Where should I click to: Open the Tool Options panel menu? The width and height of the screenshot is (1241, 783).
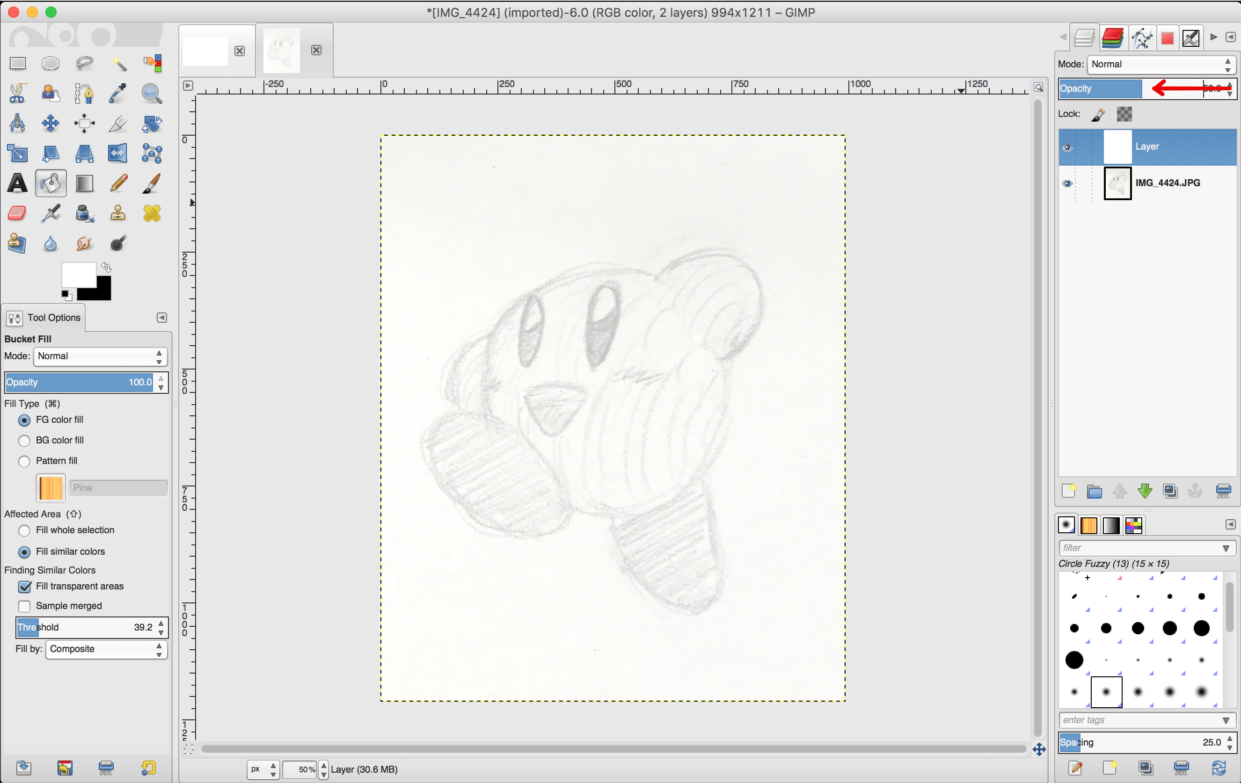[x=162, y=318]
